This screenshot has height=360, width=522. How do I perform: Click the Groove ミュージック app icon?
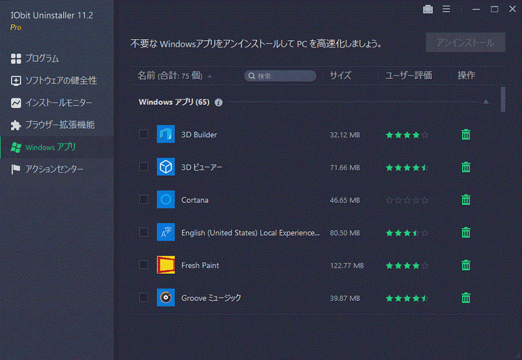tap(166, 297)
